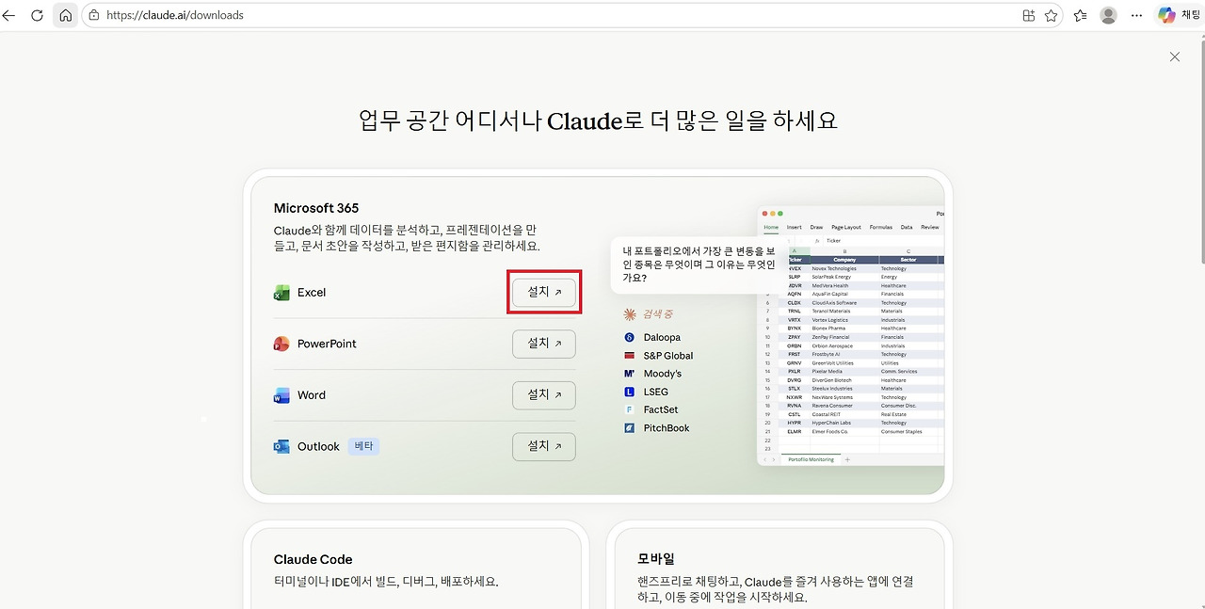Add this page to favorites star
The height and width of the screenshot is (609, 1205).
tap(1051, 16)
